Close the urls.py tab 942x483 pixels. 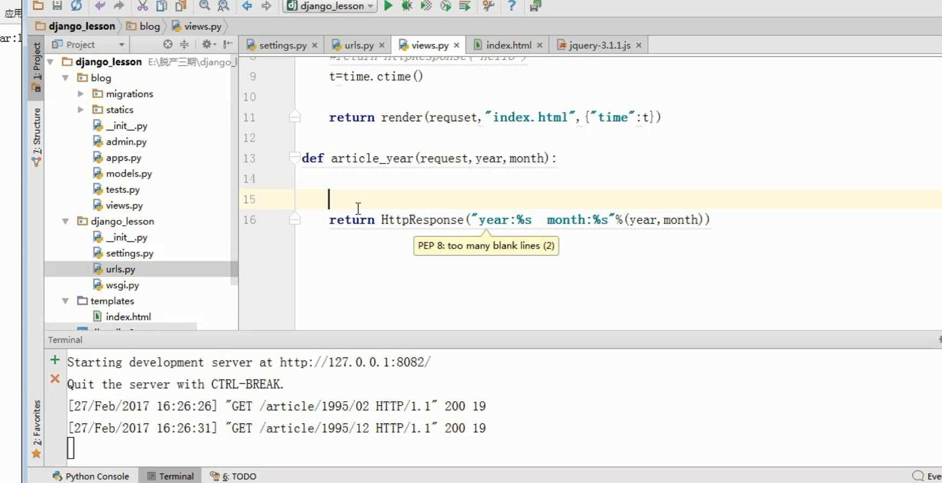click(x=382, y=45)
